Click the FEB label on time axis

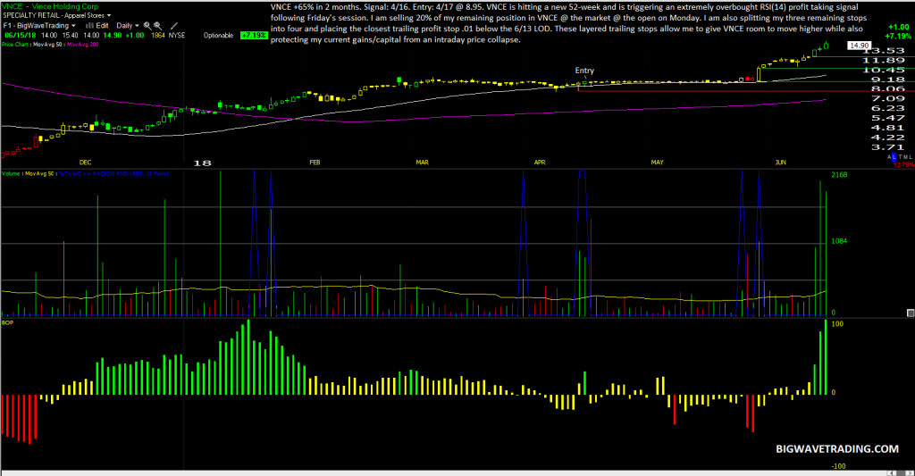click(315, 163)
